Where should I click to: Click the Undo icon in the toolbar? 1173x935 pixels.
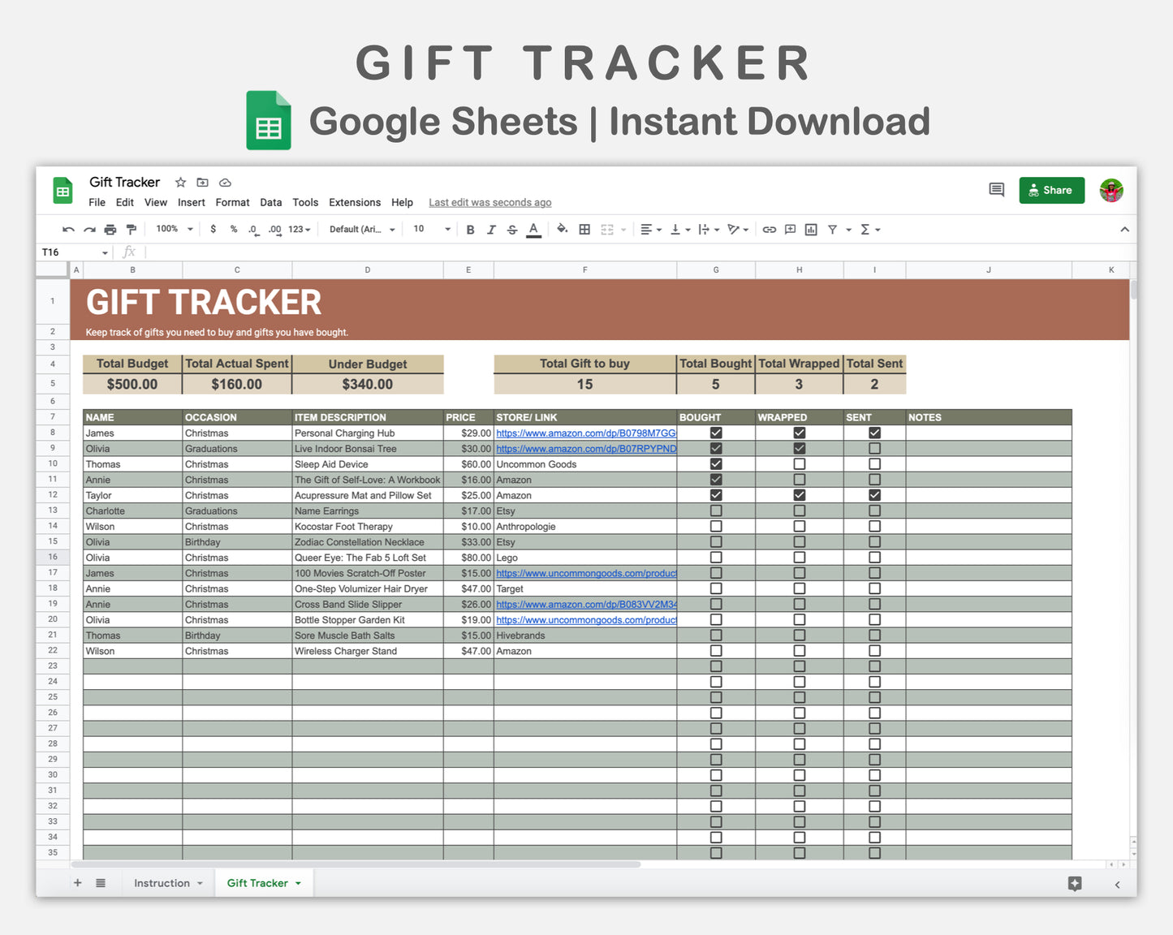[x=68, y=229]
